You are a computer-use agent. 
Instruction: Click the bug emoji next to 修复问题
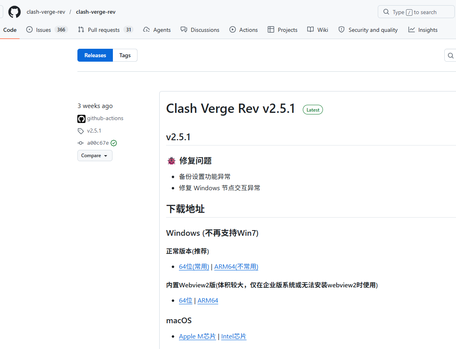[172, 161]
